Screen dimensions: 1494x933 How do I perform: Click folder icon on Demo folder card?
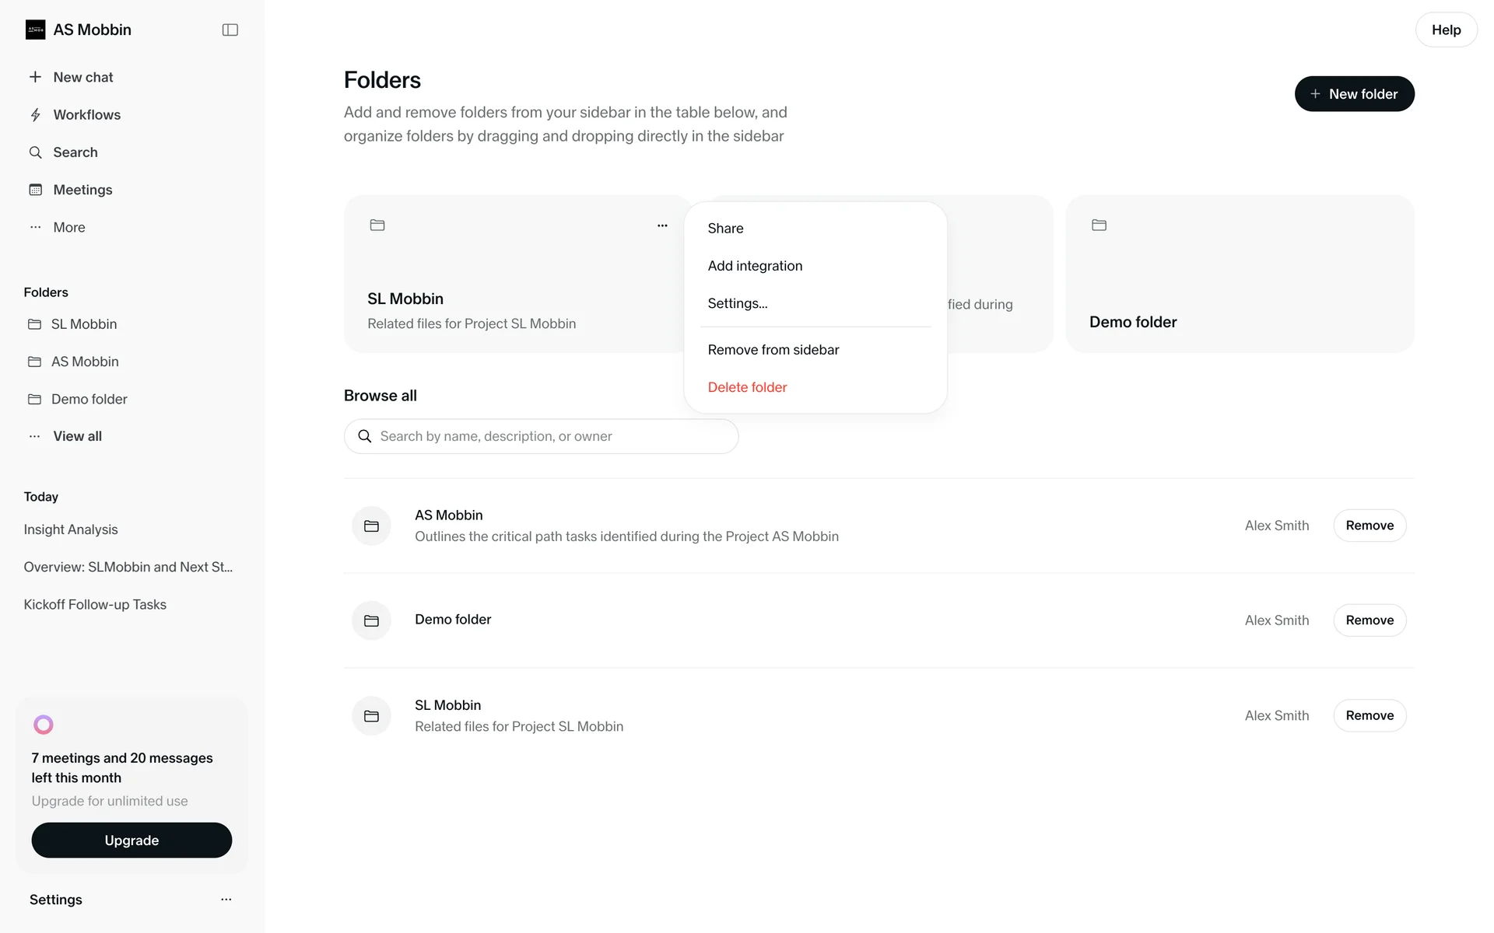pos(1099,225)
